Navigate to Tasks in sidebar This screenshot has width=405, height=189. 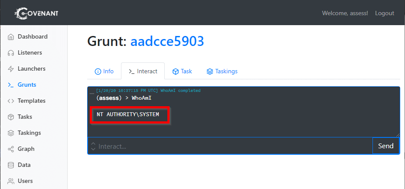coord(25,117)
